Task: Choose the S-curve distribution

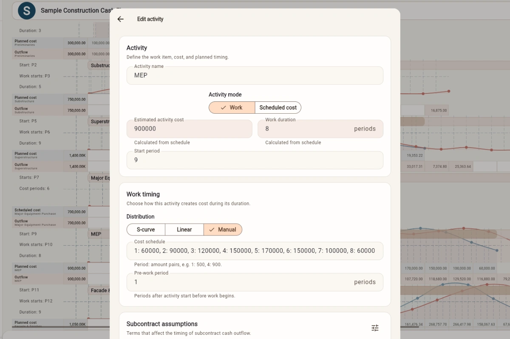Action: click(146, 230)
